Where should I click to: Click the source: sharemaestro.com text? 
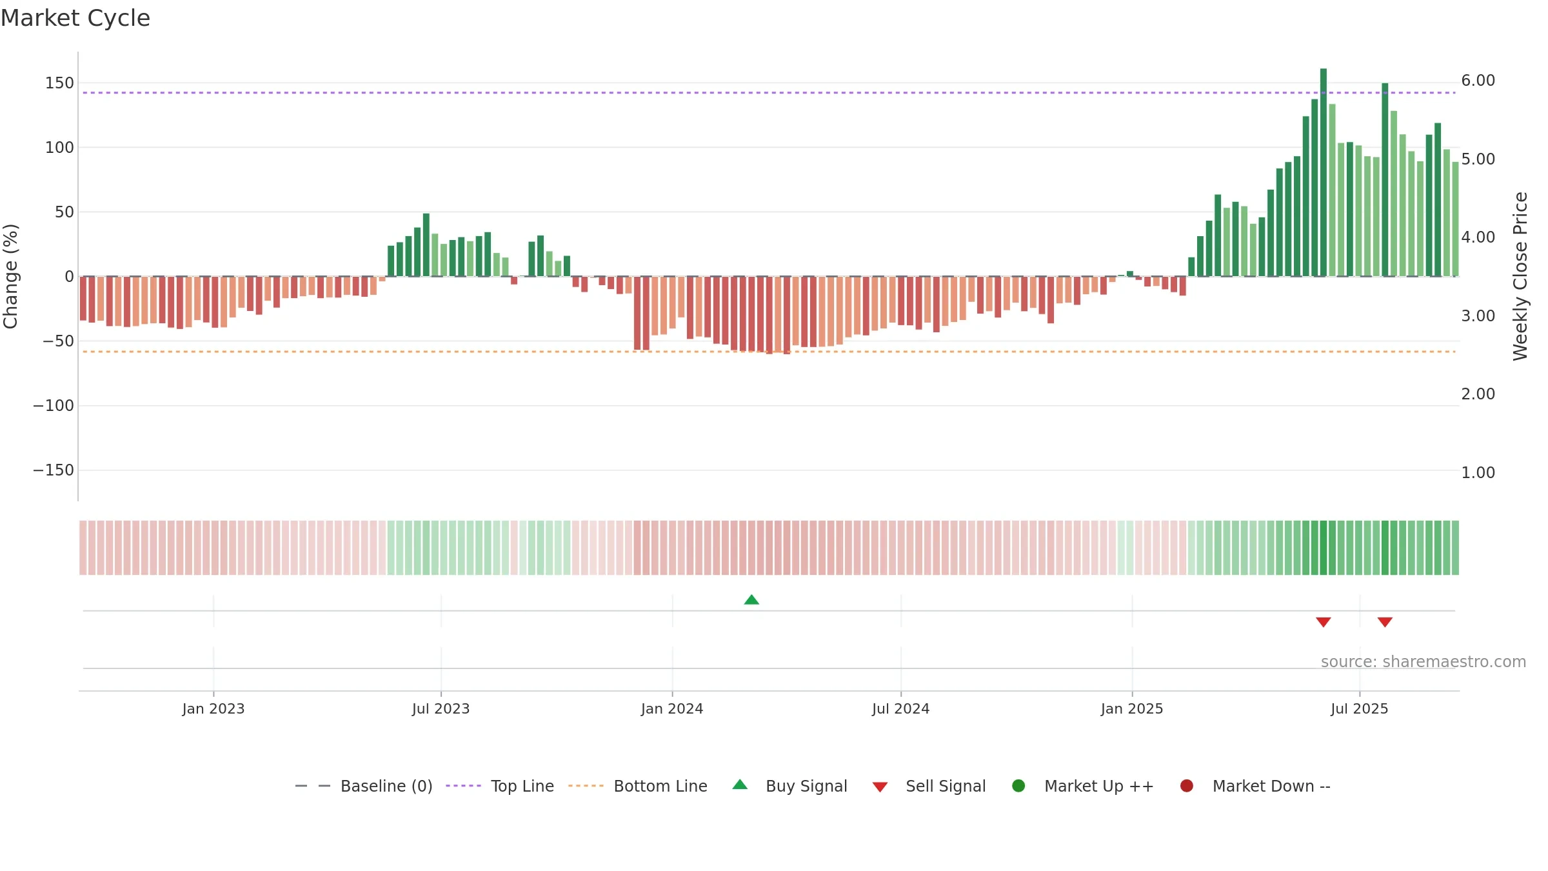[1424, 661]
